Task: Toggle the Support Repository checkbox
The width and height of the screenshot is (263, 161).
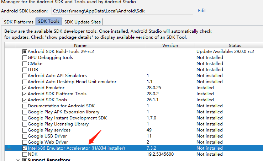Action: click(25, 160)
